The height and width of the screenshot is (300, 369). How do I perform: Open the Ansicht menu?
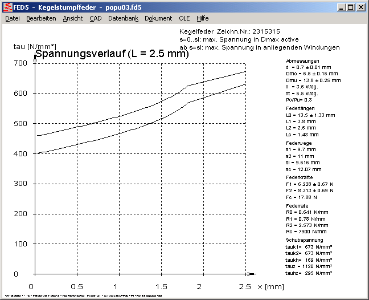(72, 18)
